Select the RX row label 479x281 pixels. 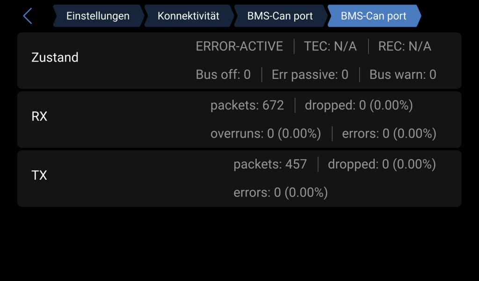tap(39, 116)
